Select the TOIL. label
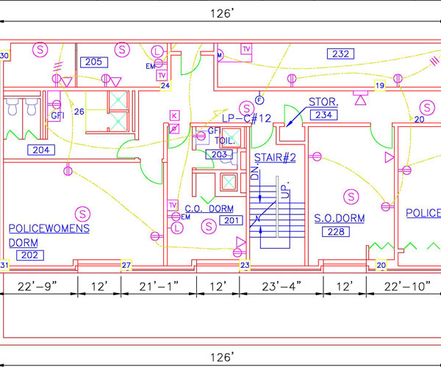 coord(225,141)
